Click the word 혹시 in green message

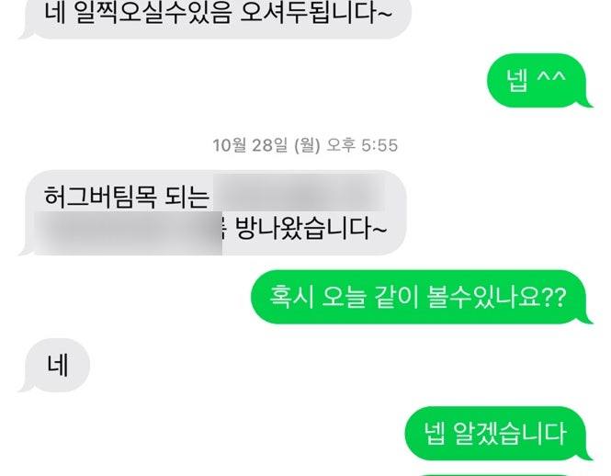[x=291, y=297]
